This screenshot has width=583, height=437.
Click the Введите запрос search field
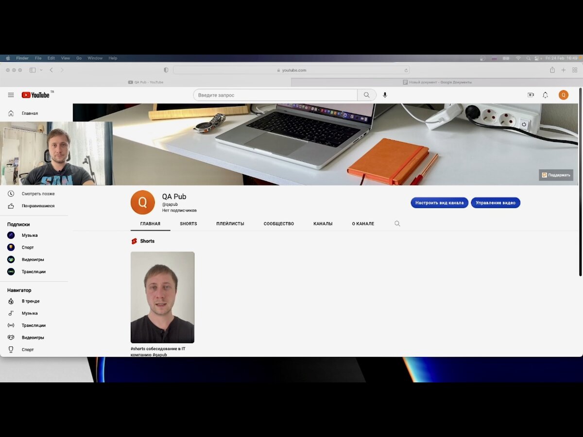[275, 95]
